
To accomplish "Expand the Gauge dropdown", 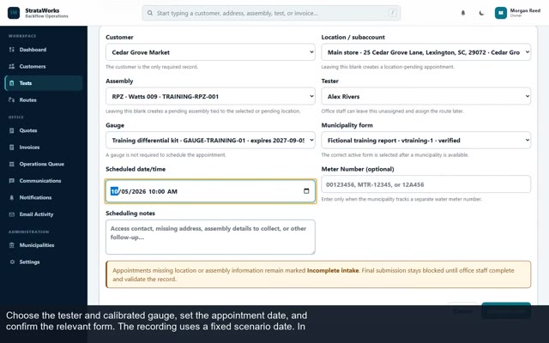I will pyautogui.click(x=210, y=141).
